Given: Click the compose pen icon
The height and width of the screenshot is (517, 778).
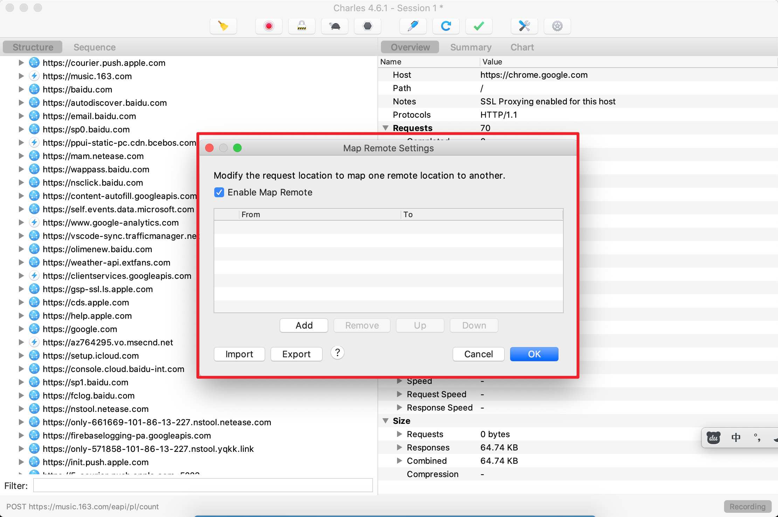Looking at the screenshot, I should click(x=413, y=26).
